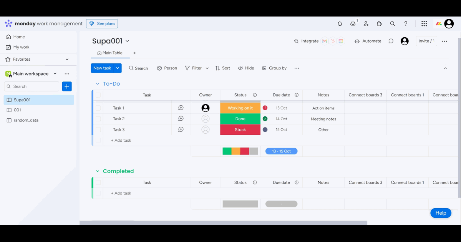Open Main workspace switcher dropdown
Viewport: 461px width, 242px height.
point(55,74)
